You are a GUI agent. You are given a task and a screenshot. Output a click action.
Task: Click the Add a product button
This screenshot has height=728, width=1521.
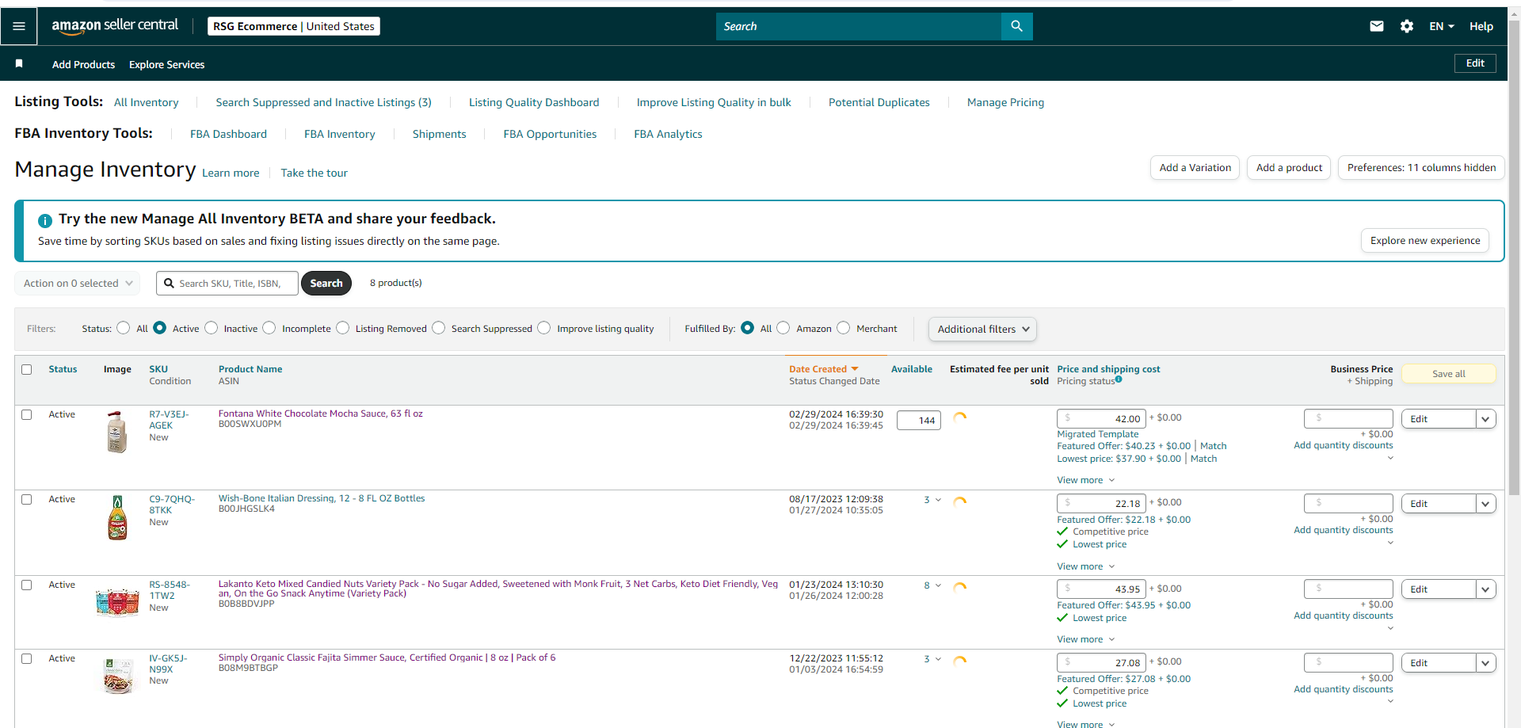pyautogui.click(x=1289, y=167)
